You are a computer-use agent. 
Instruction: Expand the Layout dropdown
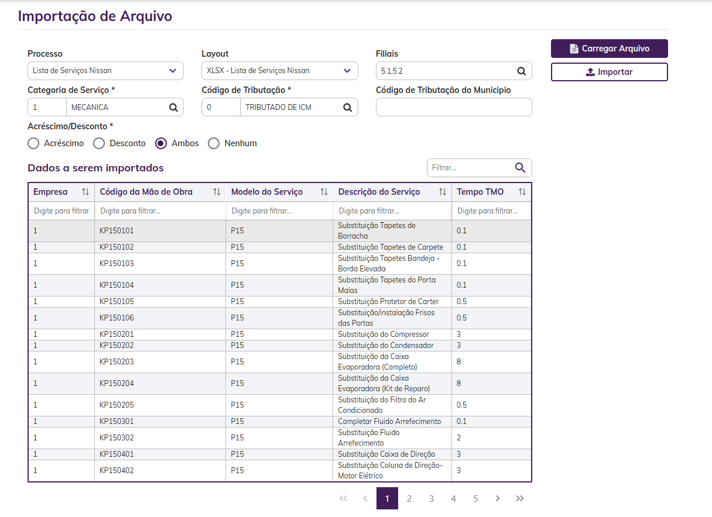(279, 71)
